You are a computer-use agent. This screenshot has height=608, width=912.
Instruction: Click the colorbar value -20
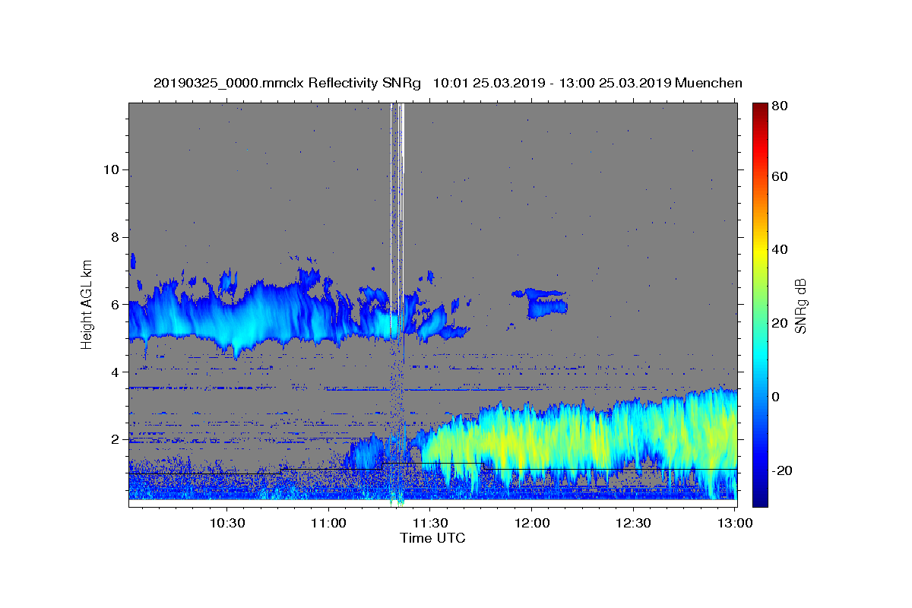pos(781,470)
